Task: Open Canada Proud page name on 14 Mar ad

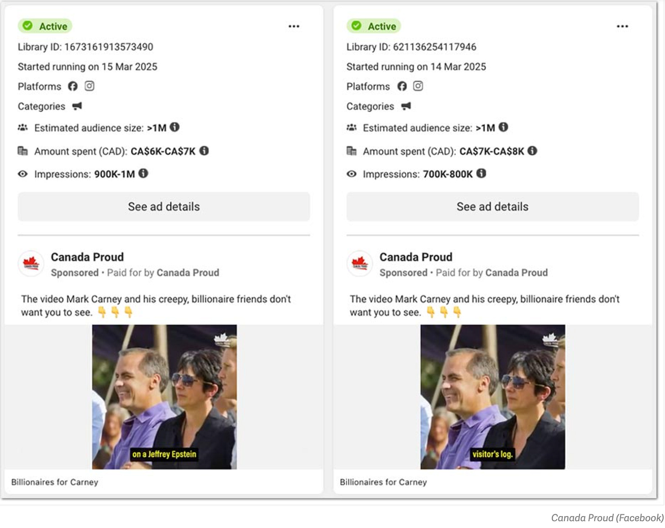Action: [x=416, y=257]
